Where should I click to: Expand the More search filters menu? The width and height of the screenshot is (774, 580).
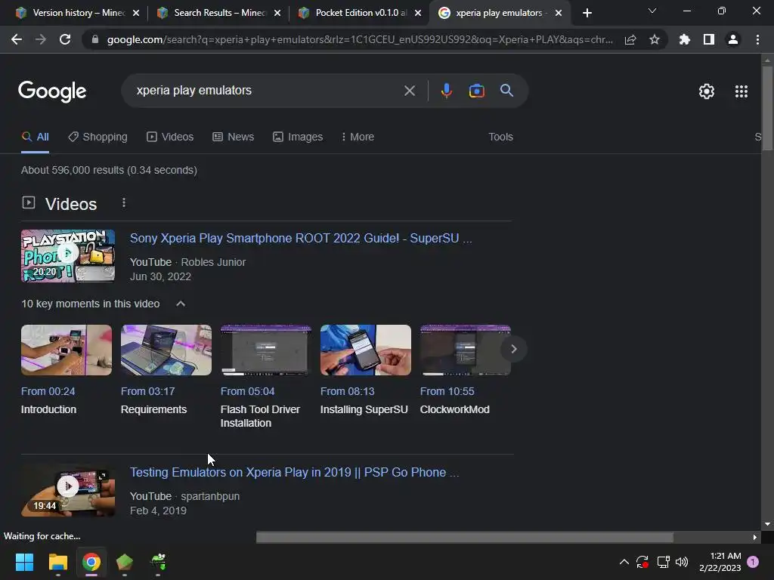point(358,137)
